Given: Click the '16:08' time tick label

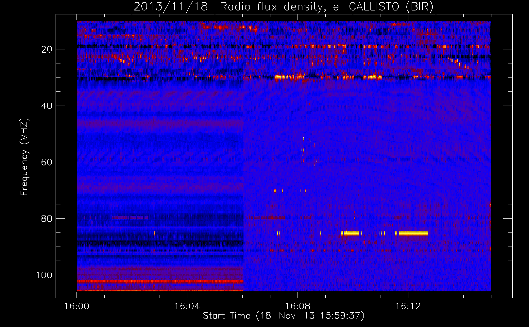Looking at the screenshot, I should pos(298,306).
